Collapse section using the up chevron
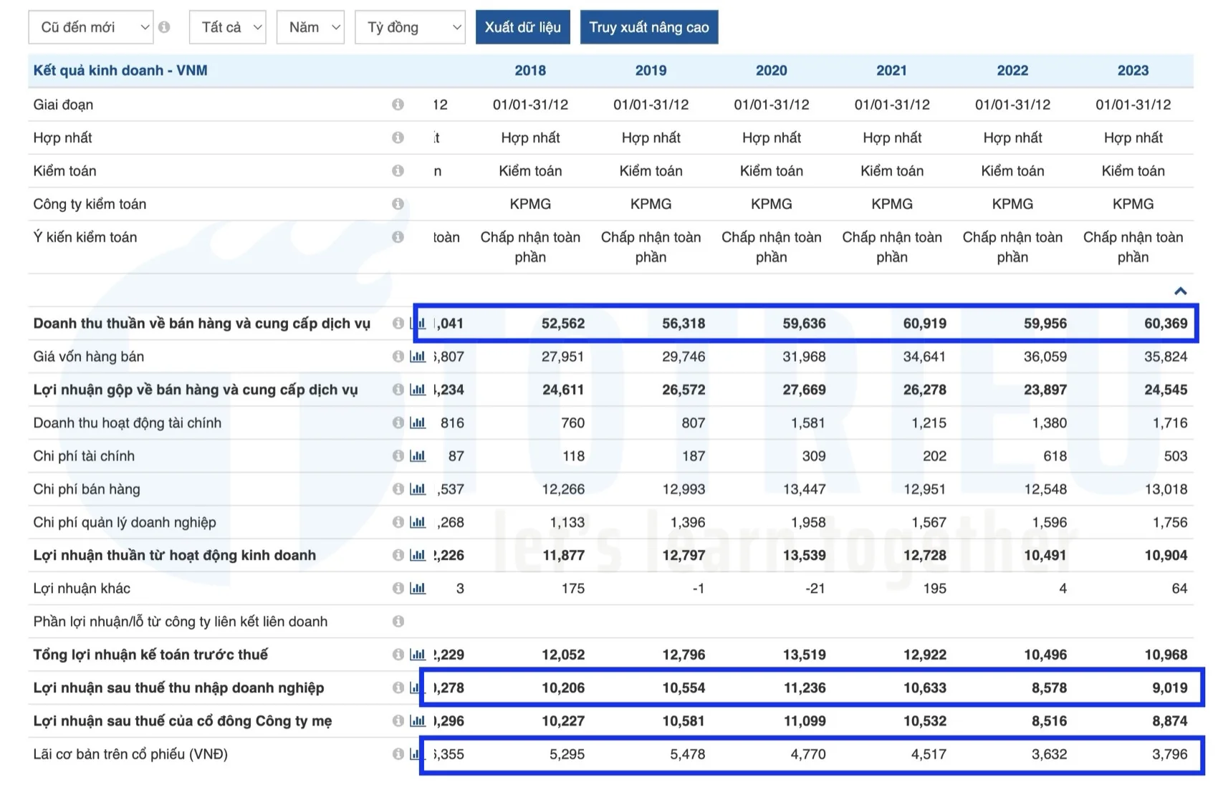The image size is (1218, 787). click(1180, 291)
